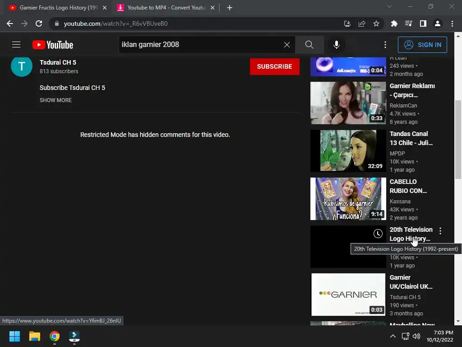
Task: Open the video editor app in the taskbar
Action: point(74,336)
